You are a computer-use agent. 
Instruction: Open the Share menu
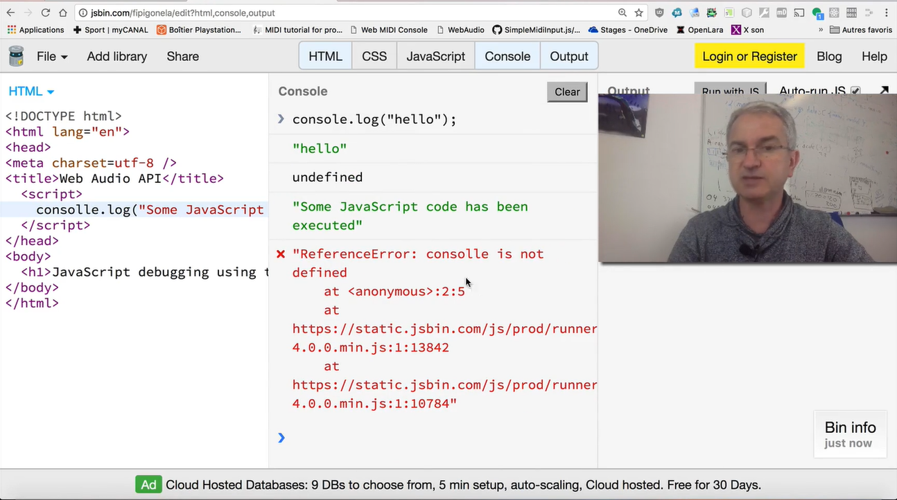pyautogui.click(x=183, y=57)
